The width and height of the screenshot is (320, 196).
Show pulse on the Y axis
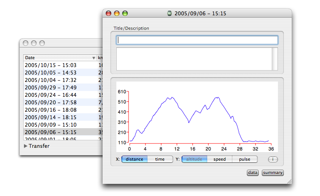coord(245,160)
